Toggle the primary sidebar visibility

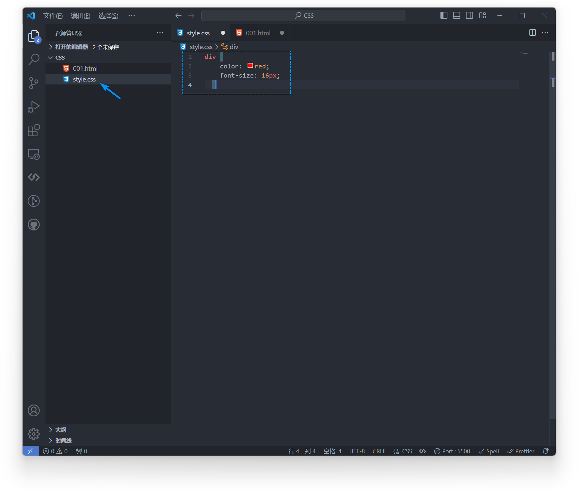click(444, 15)
